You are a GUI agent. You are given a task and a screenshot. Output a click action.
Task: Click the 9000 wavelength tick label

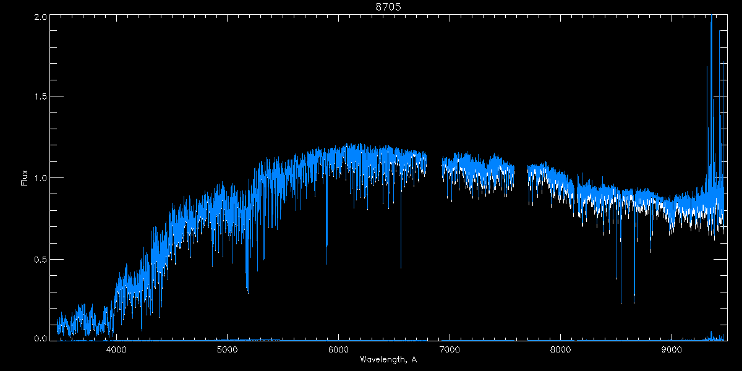pos(672,349)
